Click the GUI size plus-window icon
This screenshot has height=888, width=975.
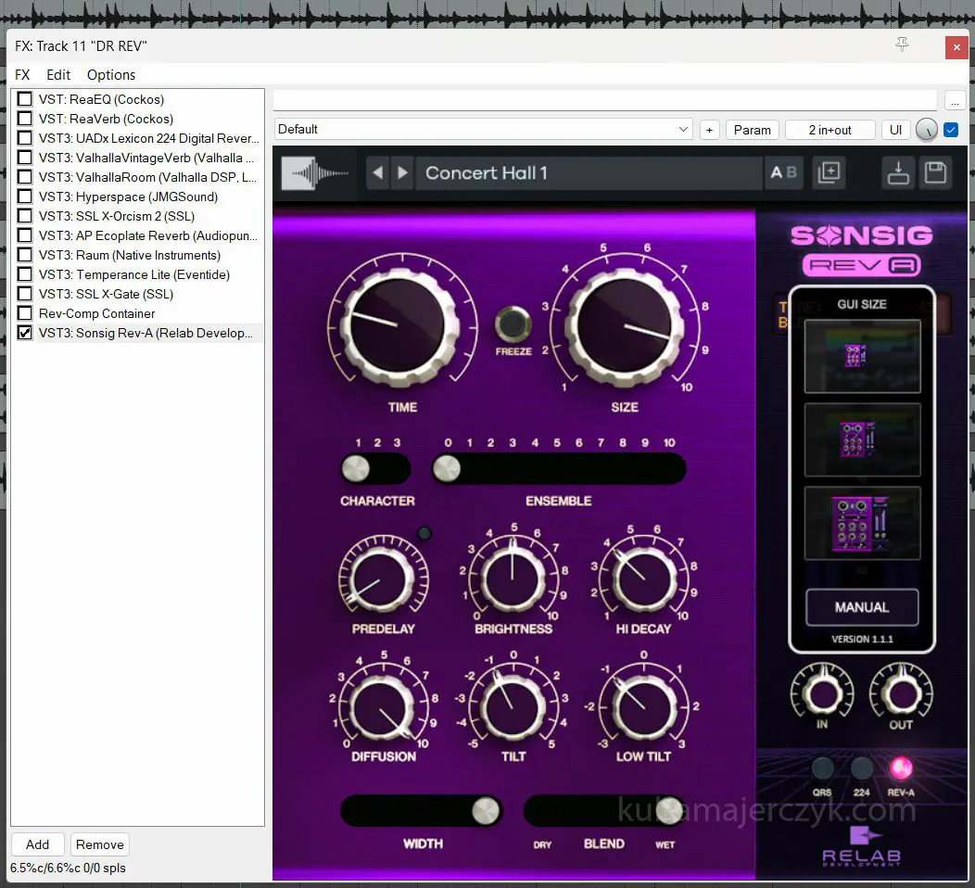[x=829, y=173]
